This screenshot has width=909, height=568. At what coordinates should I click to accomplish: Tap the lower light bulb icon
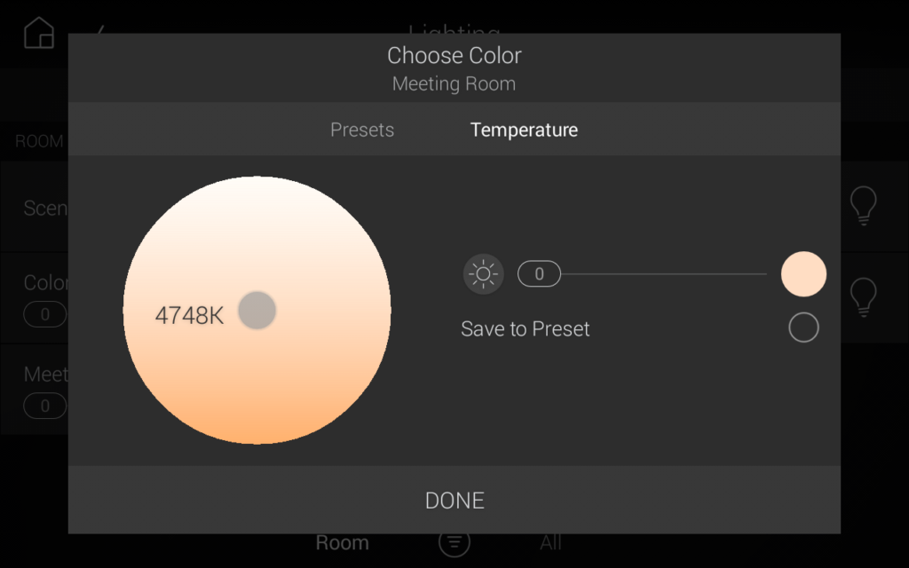(x=863, y=297)
